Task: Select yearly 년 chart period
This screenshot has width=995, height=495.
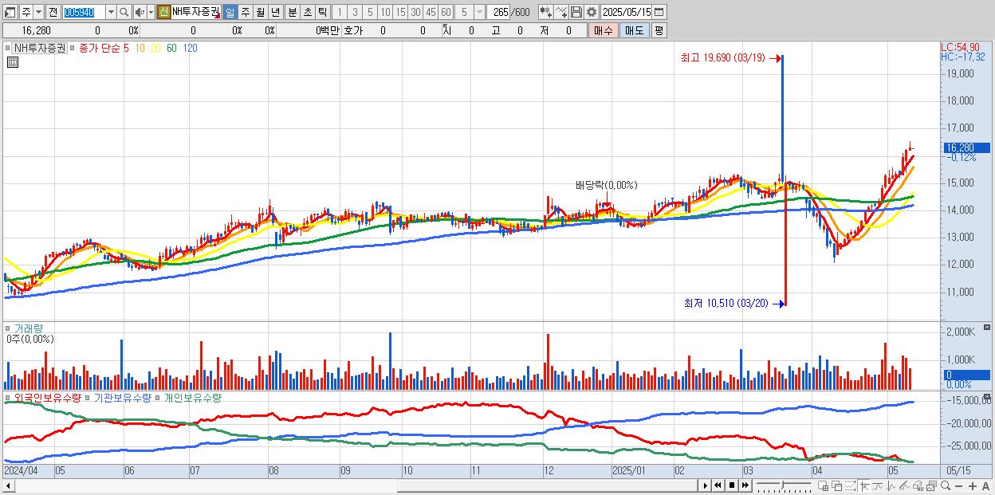Action: click(275, 12)
